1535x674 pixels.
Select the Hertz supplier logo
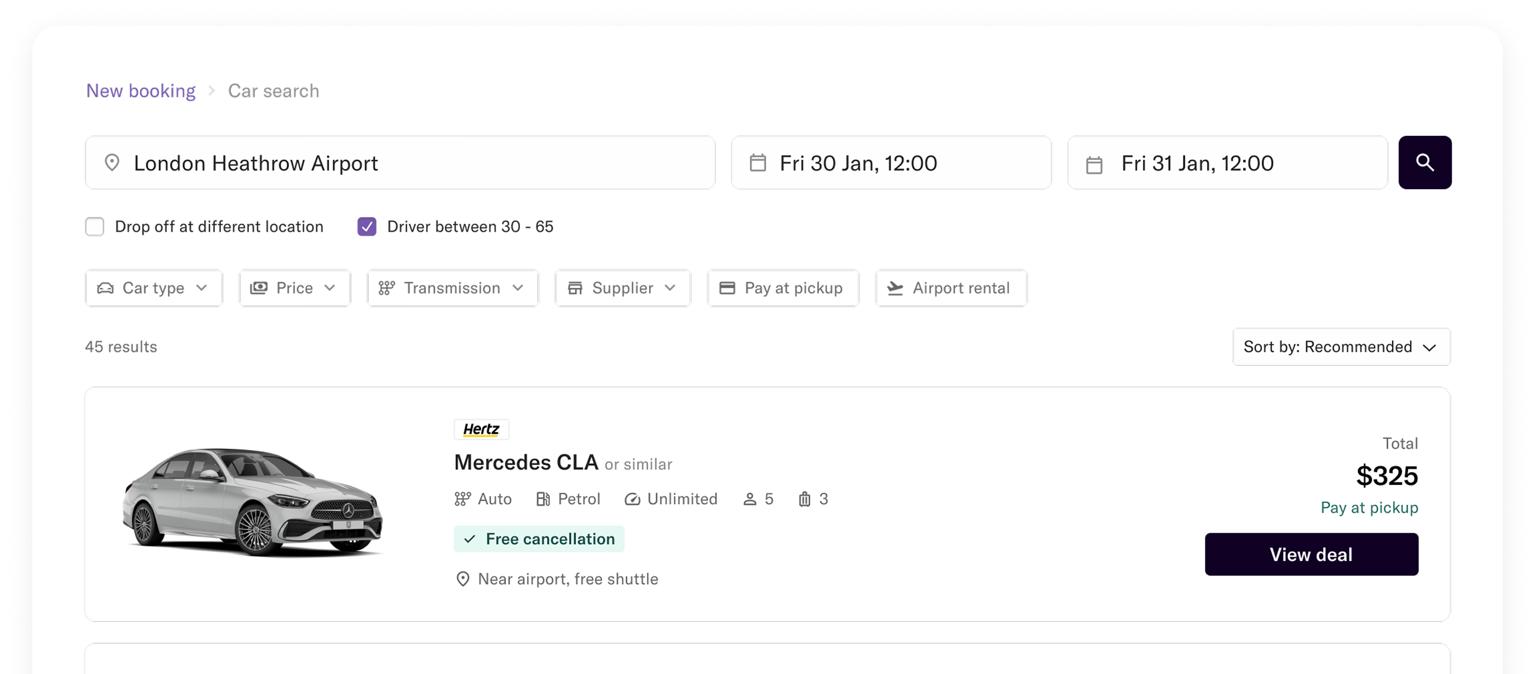pos(481,429)
